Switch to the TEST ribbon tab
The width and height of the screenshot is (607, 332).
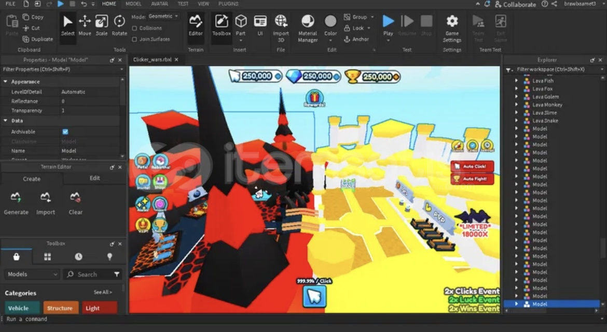[183, 4]
